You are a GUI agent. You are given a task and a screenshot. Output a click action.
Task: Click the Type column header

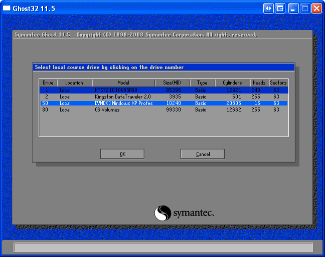pos(202,82)
